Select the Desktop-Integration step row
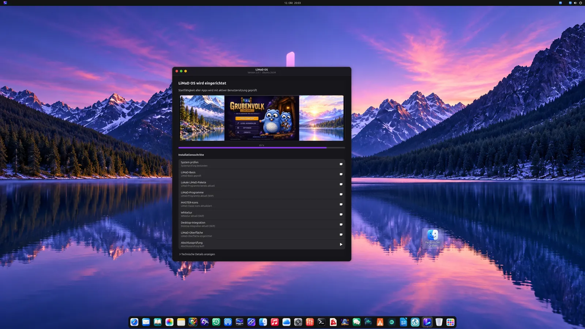Screen dimensions: 585x329 coord(262,224)
